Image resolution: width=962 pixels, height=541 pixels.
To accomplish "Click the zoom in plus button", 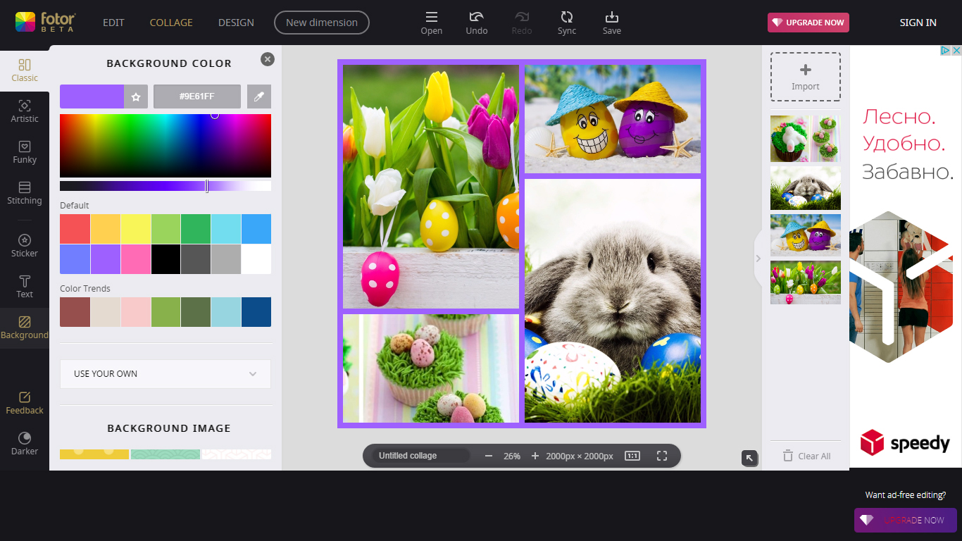I will click(x=535, y=456).
